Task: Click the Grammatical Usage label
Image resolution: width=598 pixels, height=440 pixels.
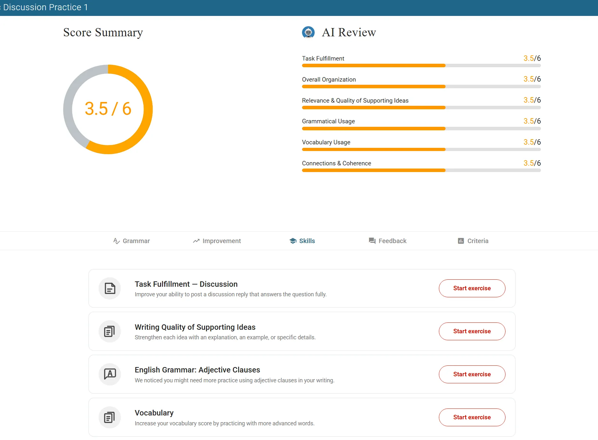Action: point(328,121)
